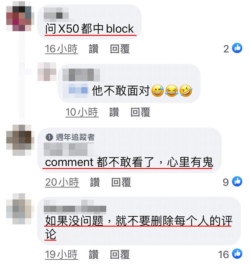Image resolution: width=250 pixels, height=264 pixels.
Task: Open the first commenter's pixelated avatar
Action: tap(19, 16)
